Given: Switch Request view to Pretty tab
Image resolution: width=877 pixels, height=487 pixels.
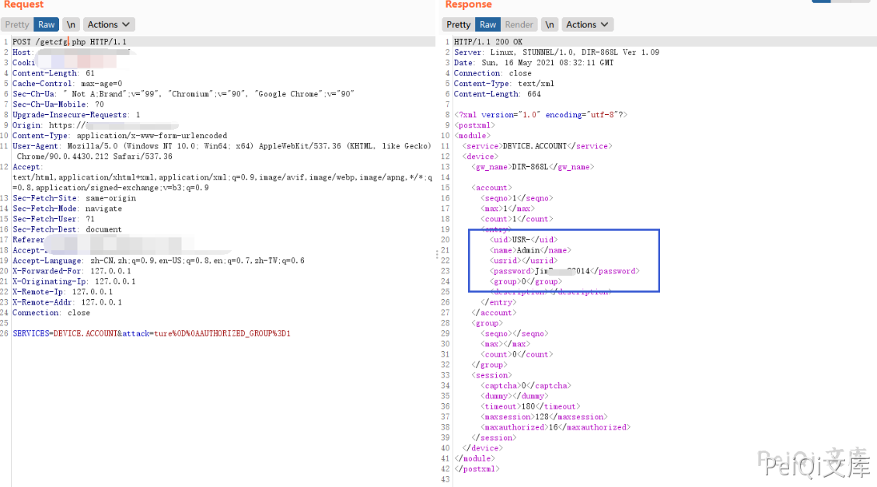Looking at the screenshot, I should click(17, 25).
